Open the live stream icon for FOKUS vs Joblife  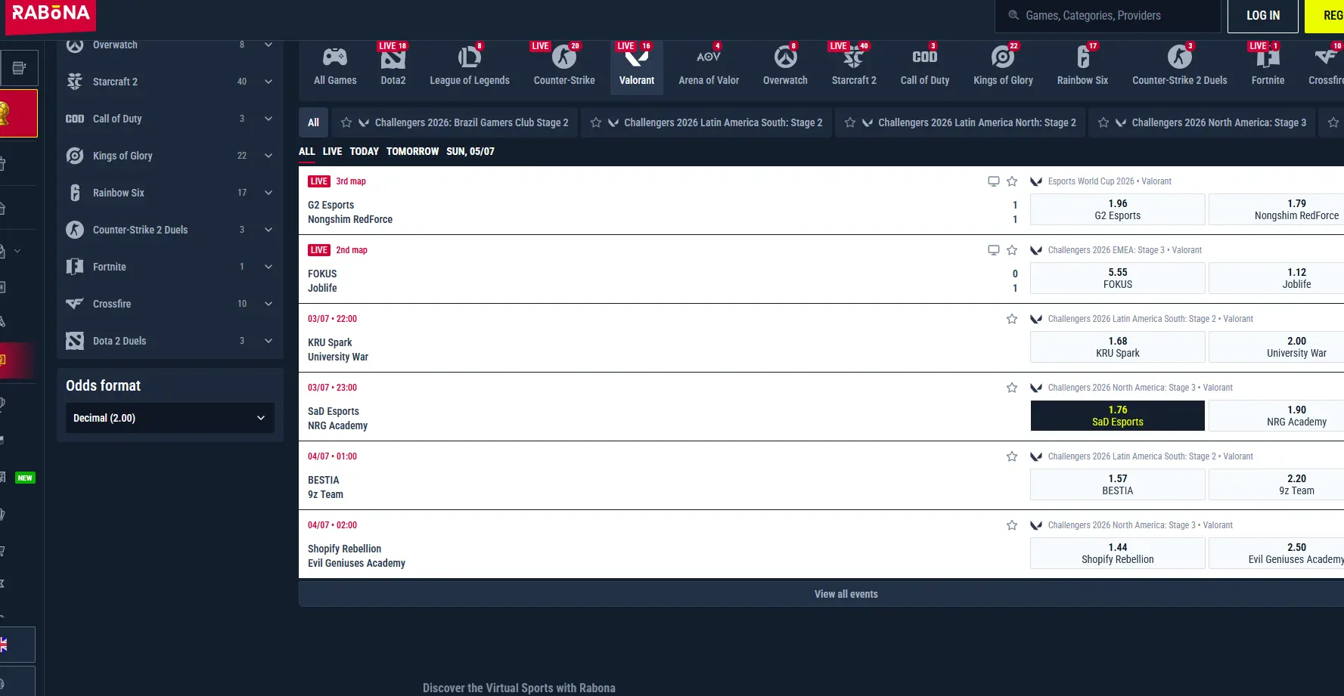pos(994,250)
